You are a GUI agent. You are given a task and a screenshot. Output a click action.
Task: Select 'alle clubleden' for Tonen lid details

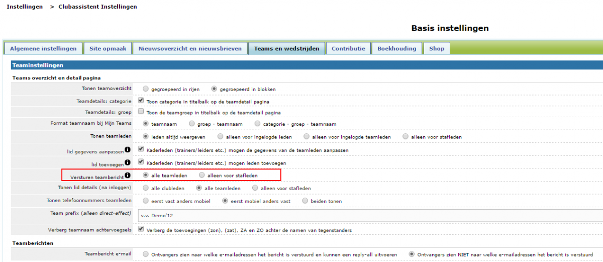[146, 188]
